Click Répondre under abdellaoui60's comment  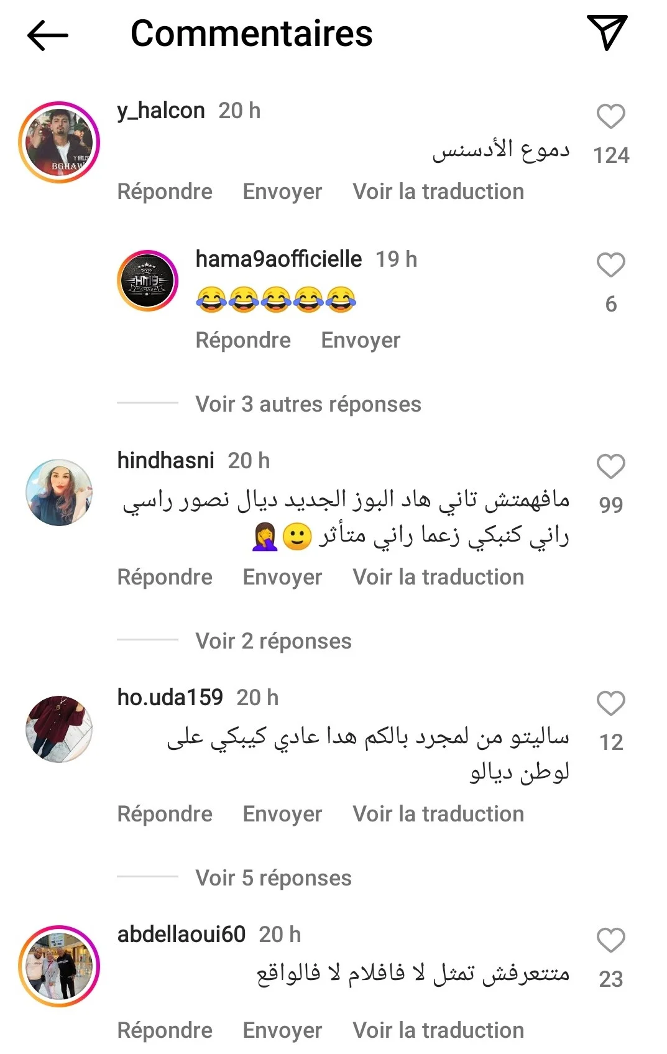pos(165,1030)
